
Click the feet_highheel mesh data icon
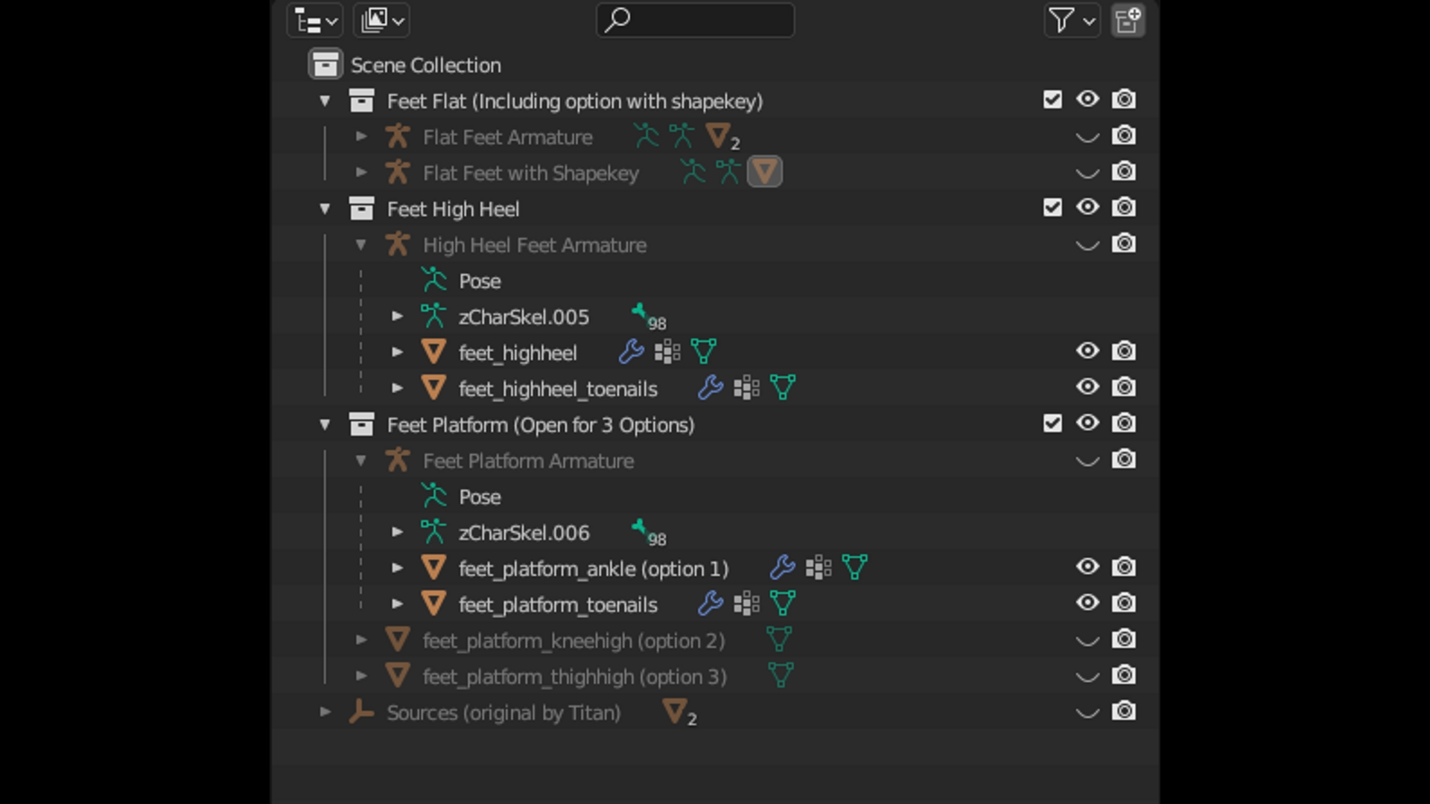pyautogui.click(x=703, y=351)
